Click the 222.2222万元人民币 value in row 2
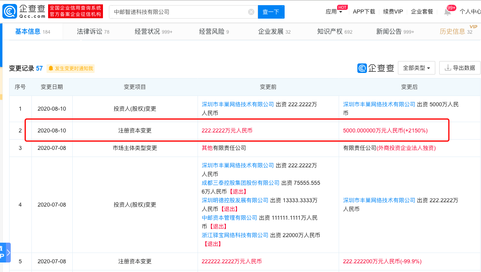 (227, 130)
